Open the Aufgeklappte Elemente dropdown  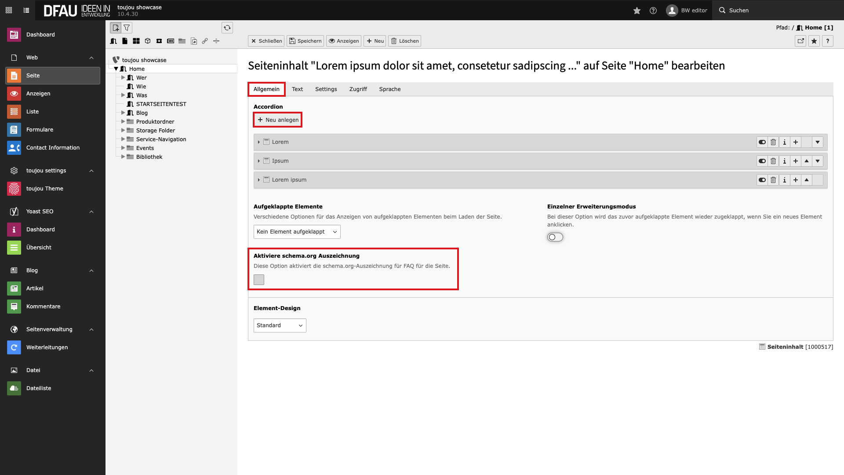(x=297, y=232)
